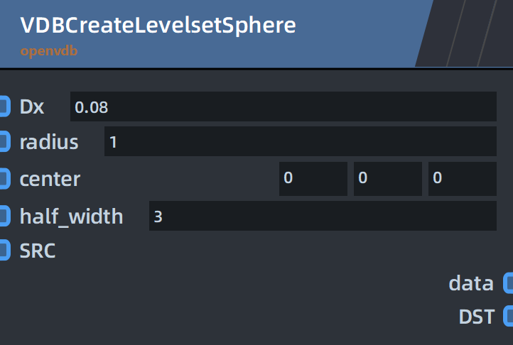Viewport: 513px width, 345px height.
Task: Click the third center coordinate field
Action: [x=463, y=179]
